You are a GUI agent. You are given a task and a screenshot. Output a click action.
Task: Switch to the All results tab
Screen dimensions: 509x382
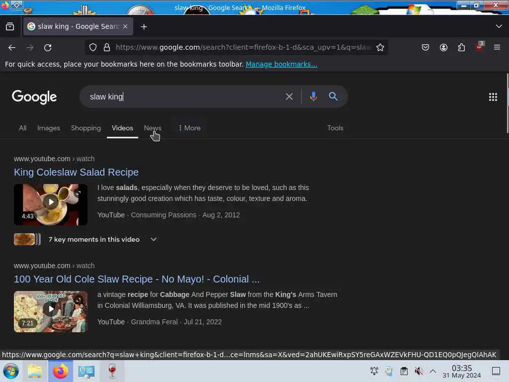[22, 128]
